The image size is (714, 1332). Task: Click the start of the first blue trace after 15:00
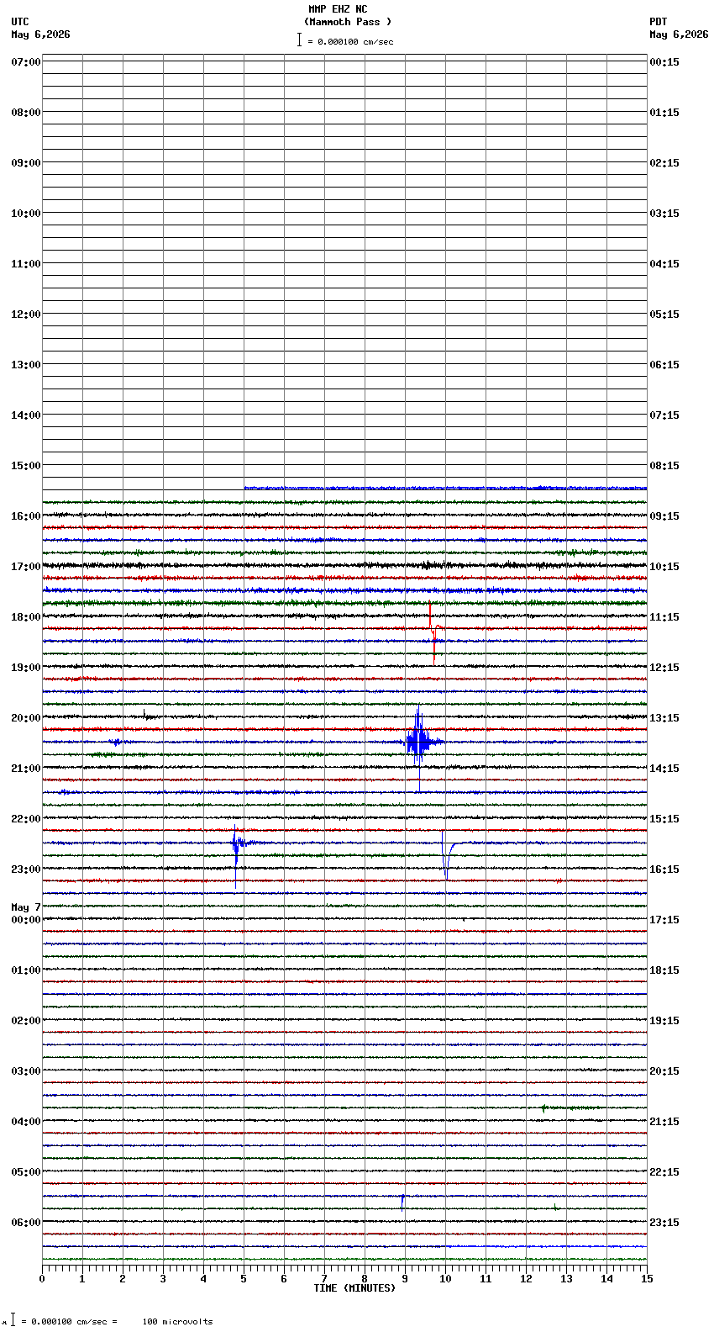pyautogui.click(x=245, y=488)
